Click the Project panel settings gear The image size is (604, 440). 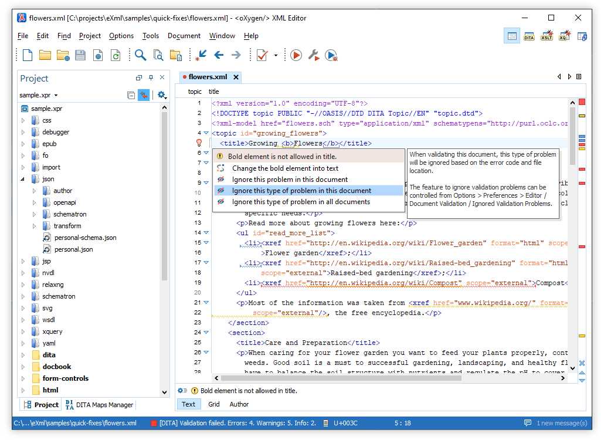(x=162, y=95)
